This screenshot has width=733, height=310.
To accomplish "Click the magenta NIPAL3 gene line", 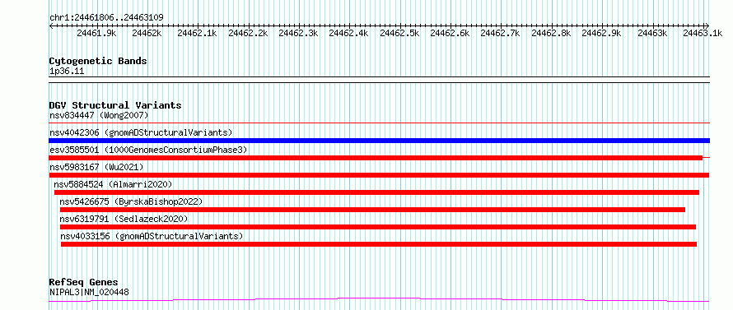I will (379, 299).
